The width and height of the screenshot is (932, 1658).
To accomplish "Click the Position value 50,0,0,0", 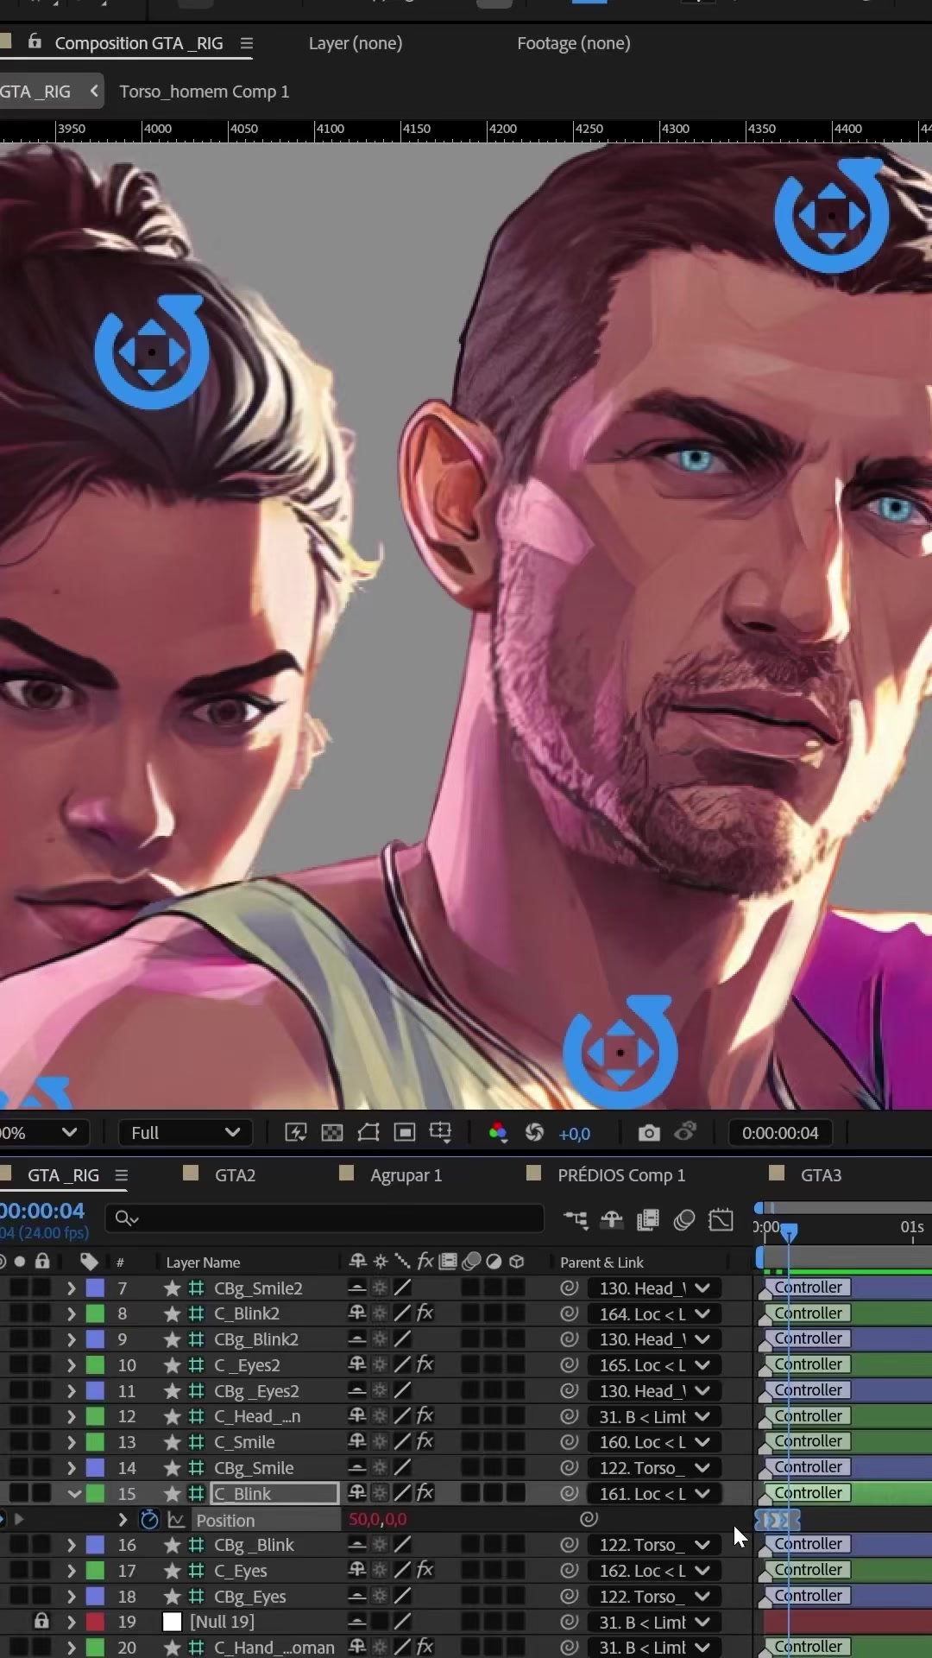I will [378, 1519].
